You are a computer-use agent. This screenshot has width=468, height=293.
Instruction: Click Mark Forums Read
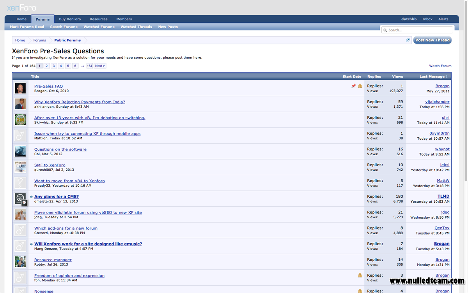(27, 27)
